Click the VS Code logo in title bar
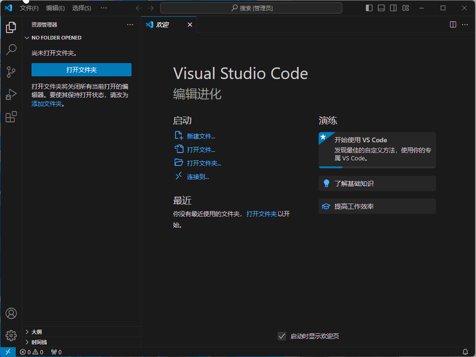This screenshot has height=357, width=476. 8,8
